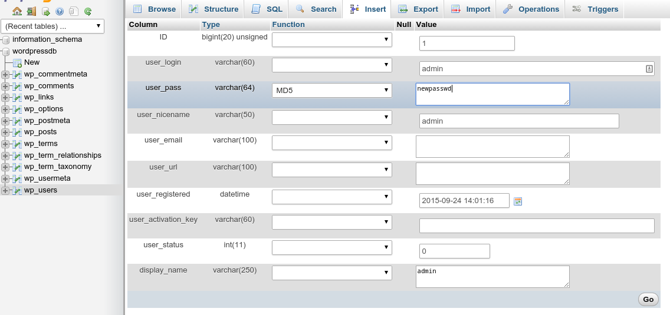The image size is (670, 315).
Task: Expand the wp_comments tree node
Action: pos(5,86)
